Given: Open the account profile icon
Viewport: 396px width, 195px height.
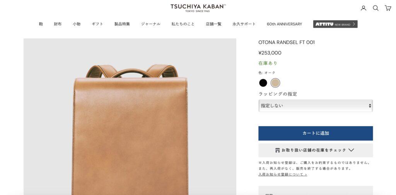Looking at the screenshot, I should point(364,8).
